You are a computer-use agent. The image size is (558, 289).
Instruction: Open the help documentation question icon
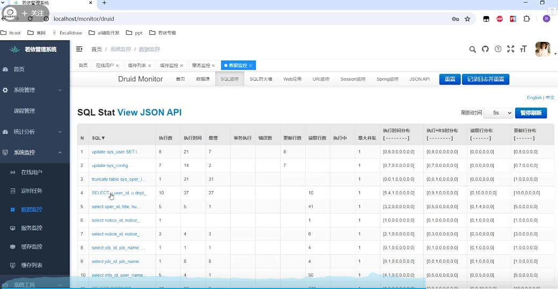tap(498, 49)
